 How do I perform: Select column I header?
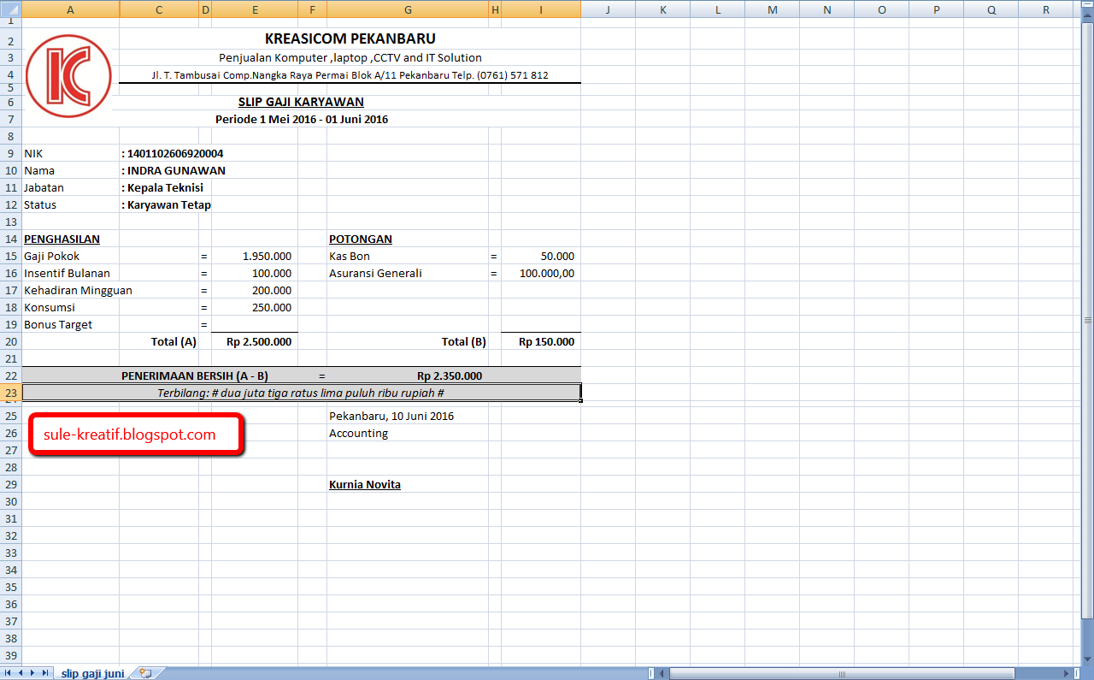pos(541,9)
